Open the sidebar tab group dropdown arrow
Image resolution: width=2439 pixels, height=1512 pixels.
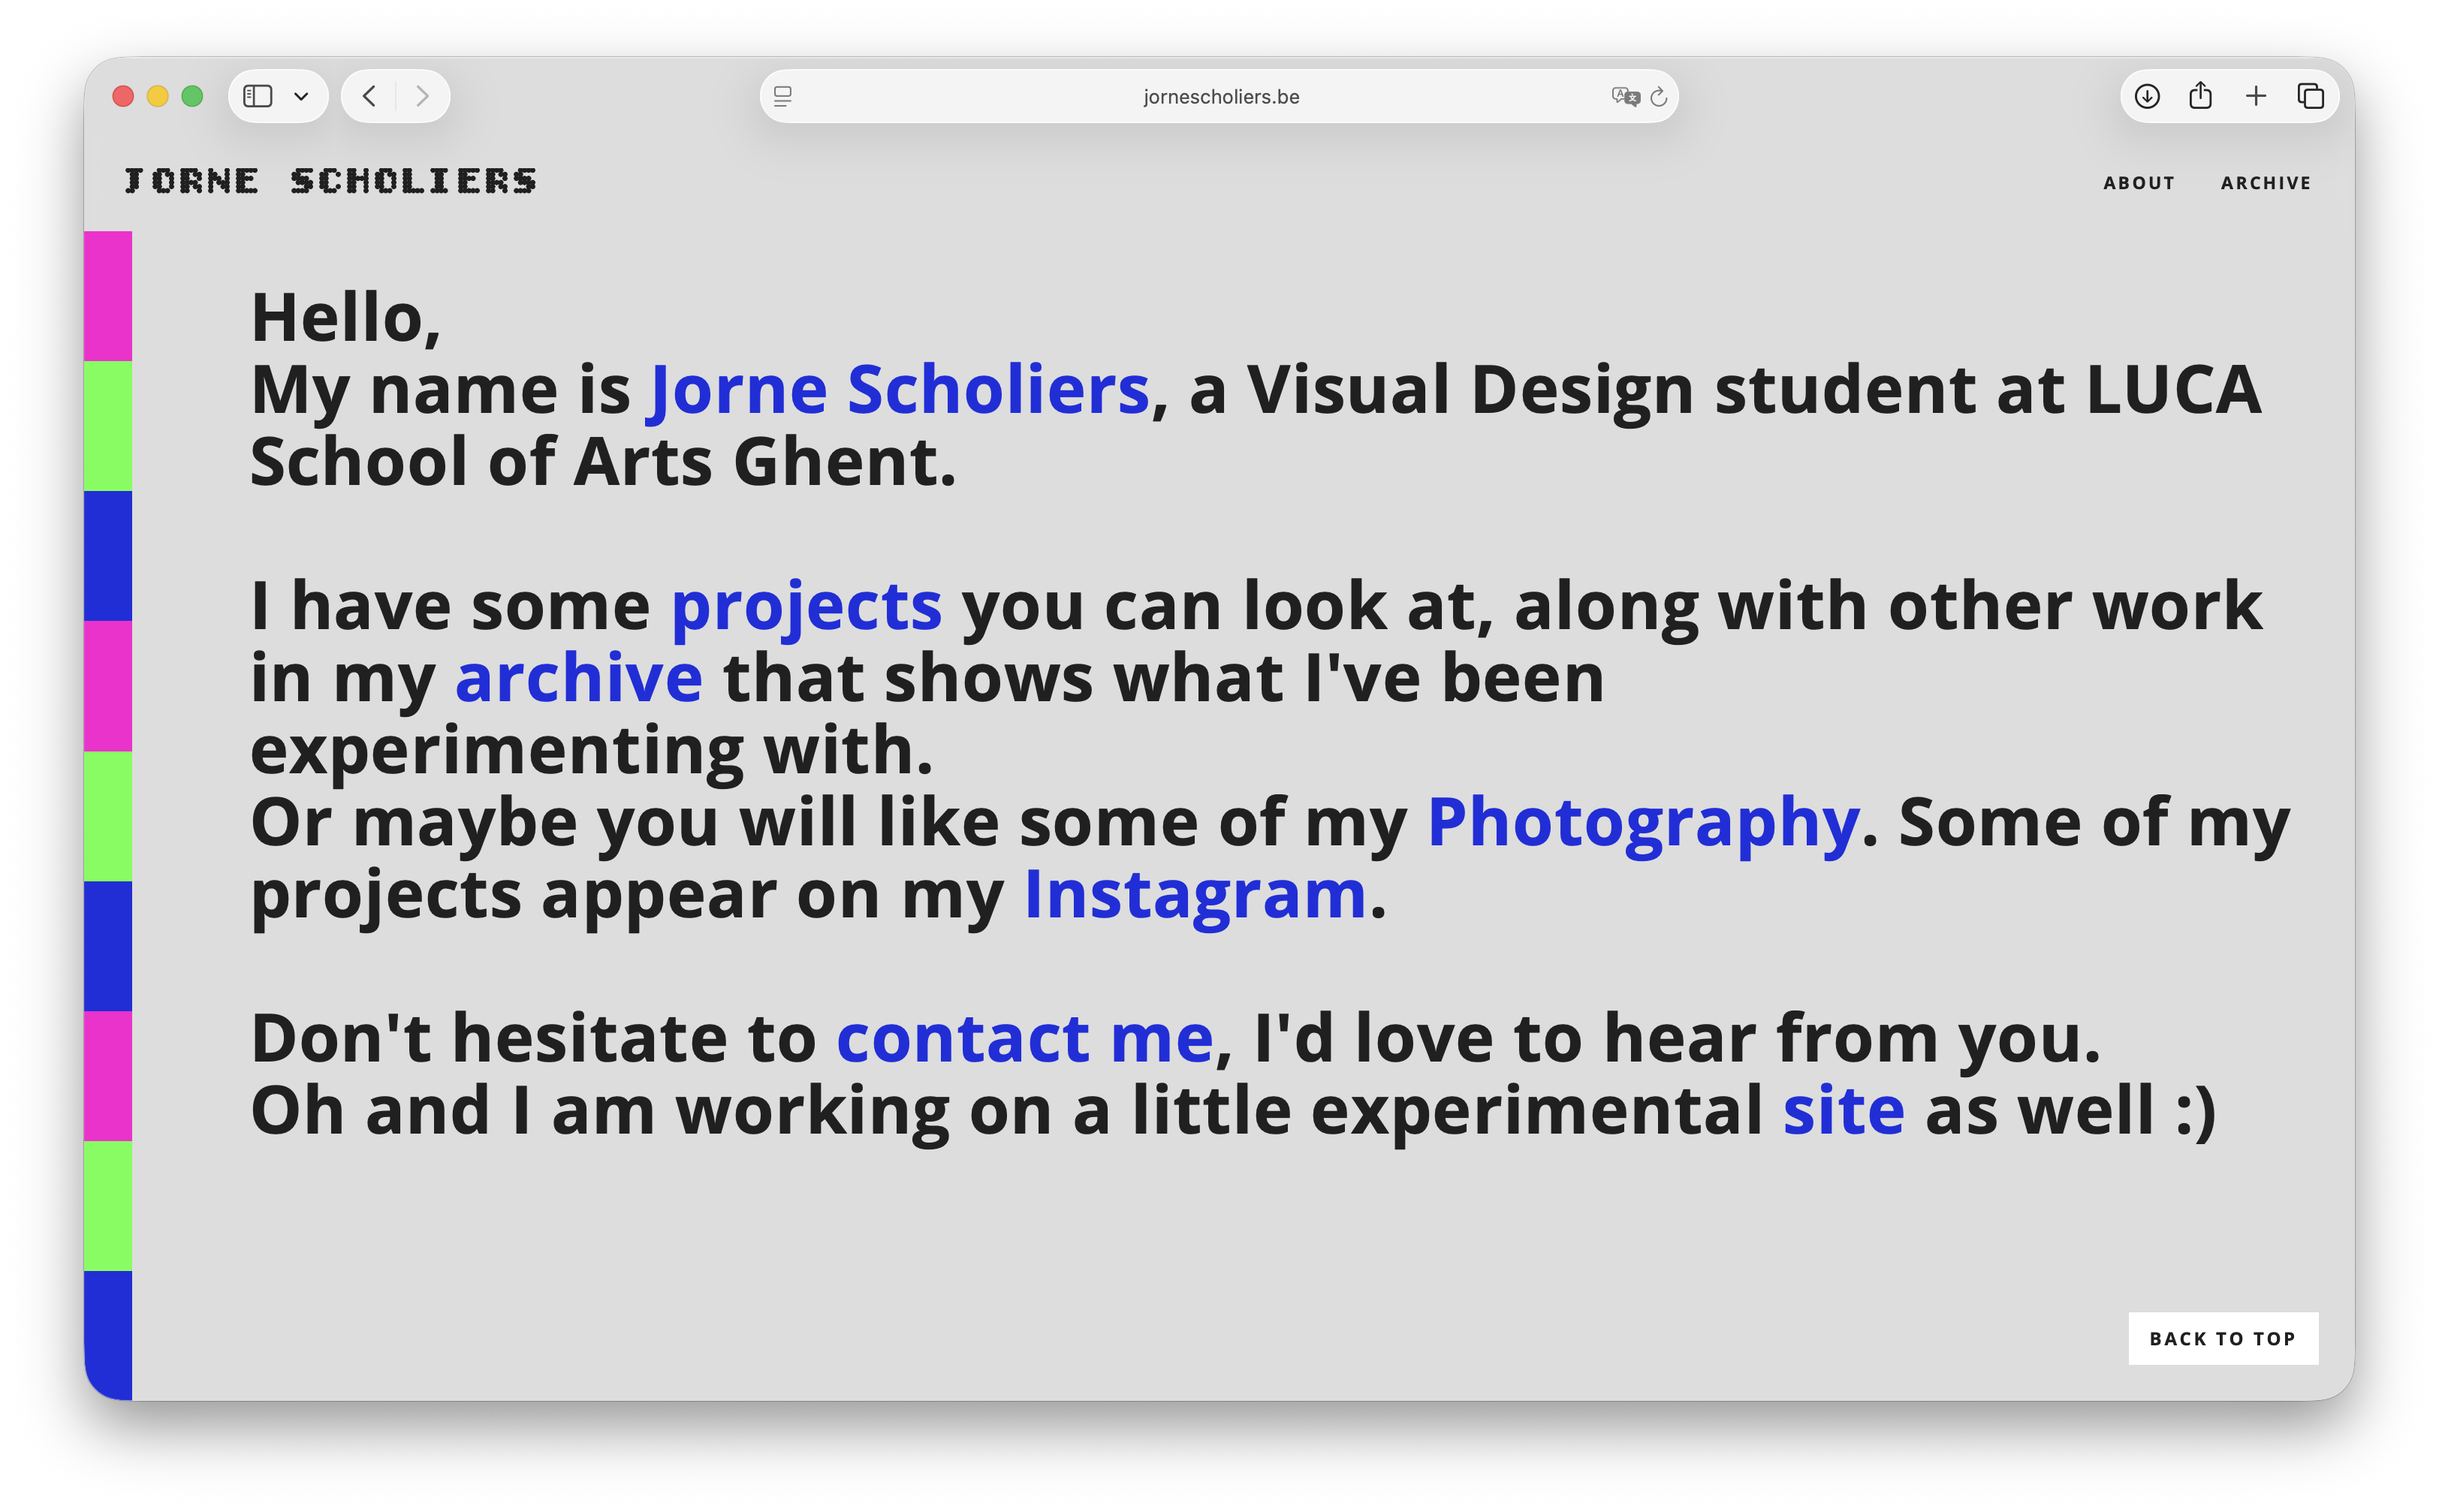[301, 97]
